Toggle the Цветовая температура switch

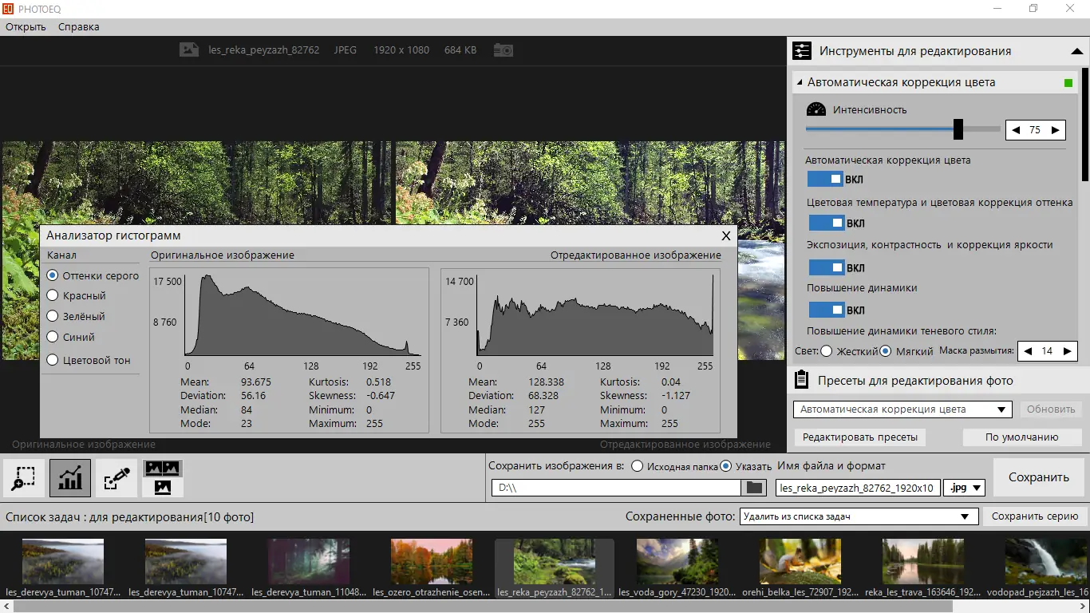coord(827,223)
